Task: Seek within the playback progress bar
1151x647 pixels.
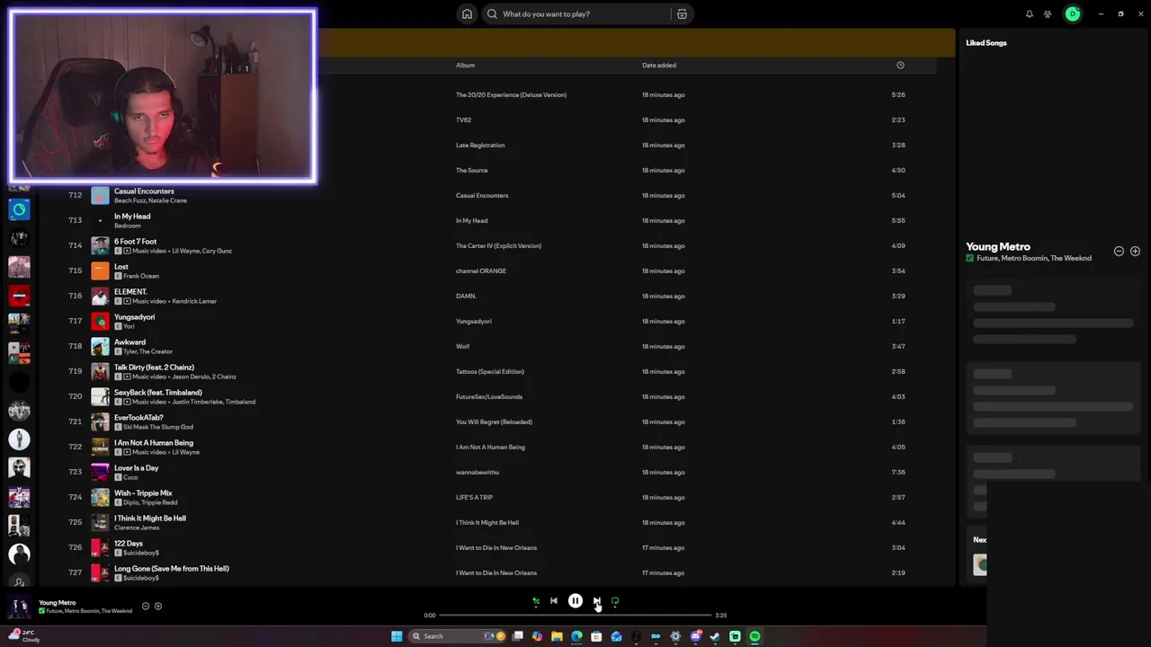Action: (575, 616)
